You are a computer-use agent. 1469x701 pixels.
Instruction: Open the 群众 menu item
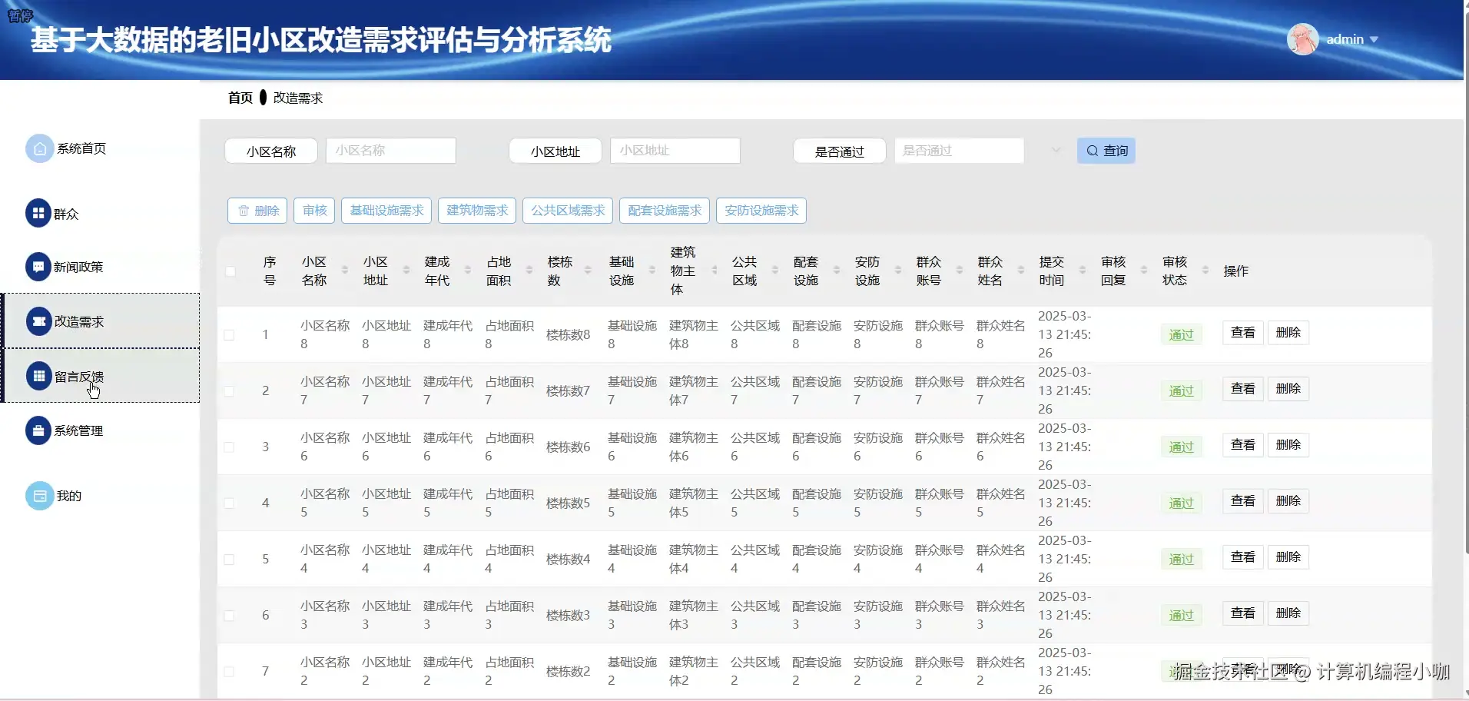pos(66,214)
